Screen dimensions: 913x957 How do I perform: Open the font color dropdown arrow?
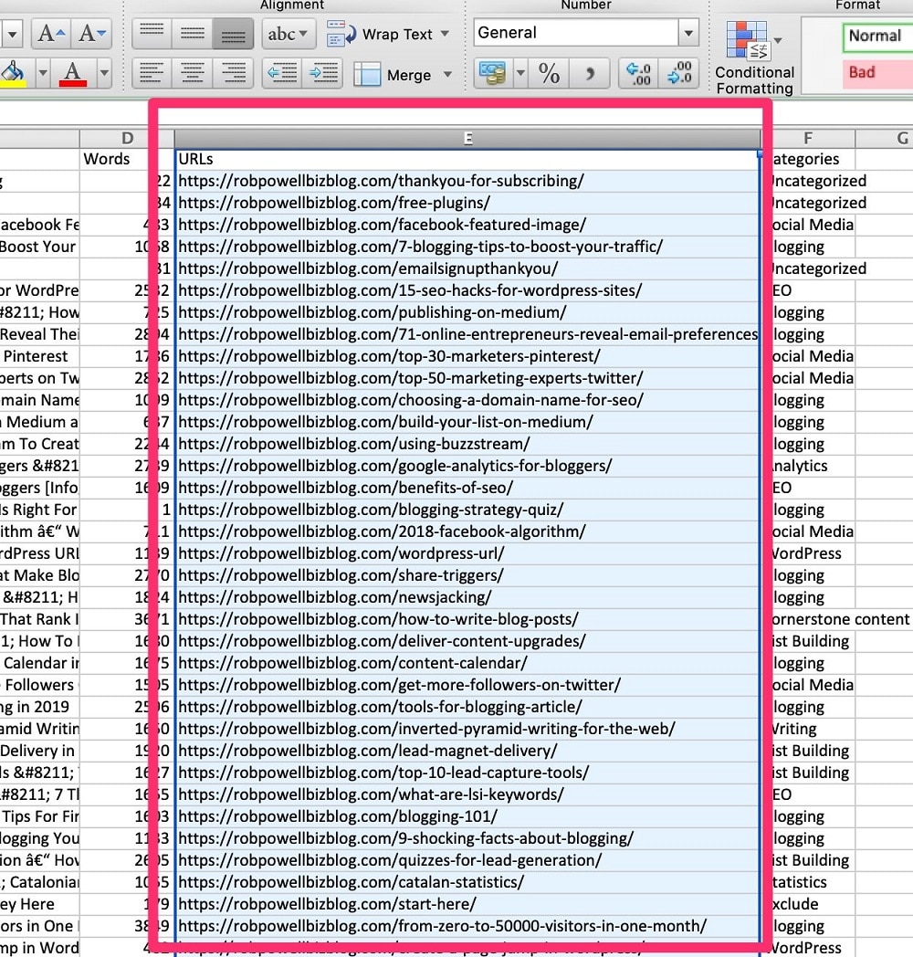[104, 74]
